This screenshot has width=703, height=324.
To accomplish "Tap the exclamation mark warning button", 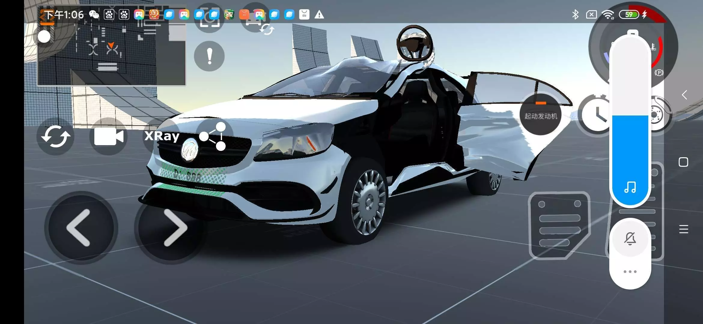I will coord(209,56).
